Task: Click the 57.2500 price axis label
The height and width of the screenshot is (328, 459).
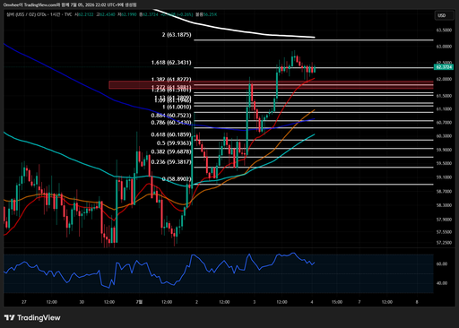Action: point(444,243)
